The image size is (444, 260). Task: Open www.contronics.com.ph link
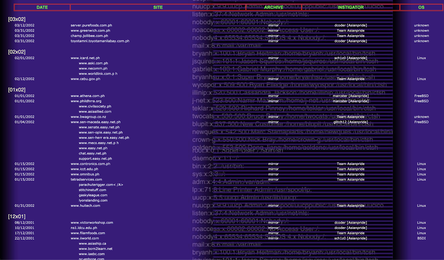pos(90,164)
